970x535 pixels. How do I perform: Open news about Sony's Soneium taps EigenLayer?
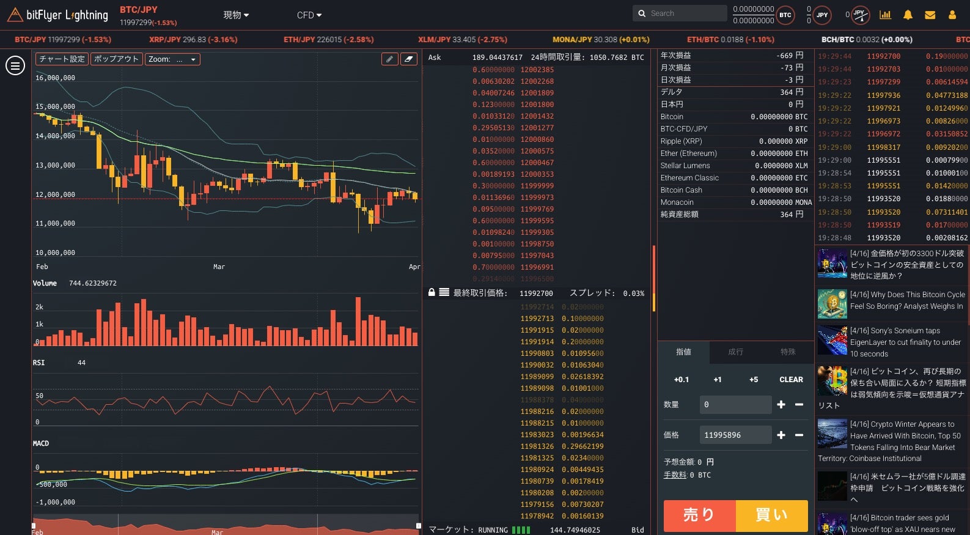892,342
